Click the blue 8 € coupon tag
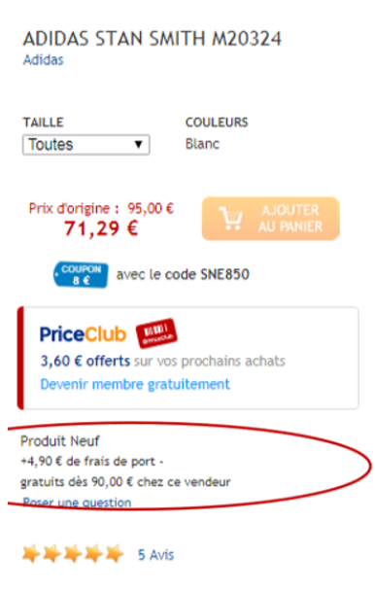375x591 pixels. tap(81, 275)
